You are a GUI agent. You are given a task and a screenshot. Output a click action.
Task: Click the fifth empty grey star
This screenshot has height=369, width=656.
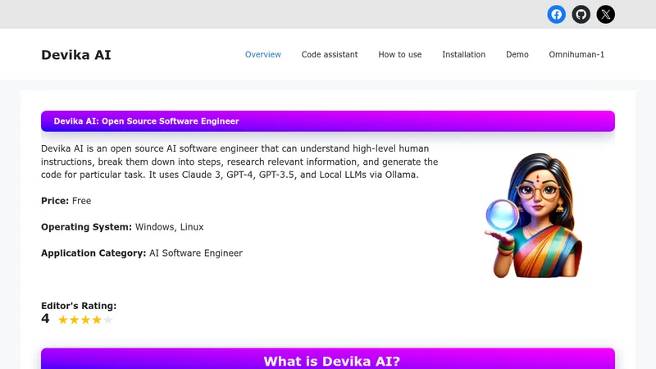click(108, 320)
